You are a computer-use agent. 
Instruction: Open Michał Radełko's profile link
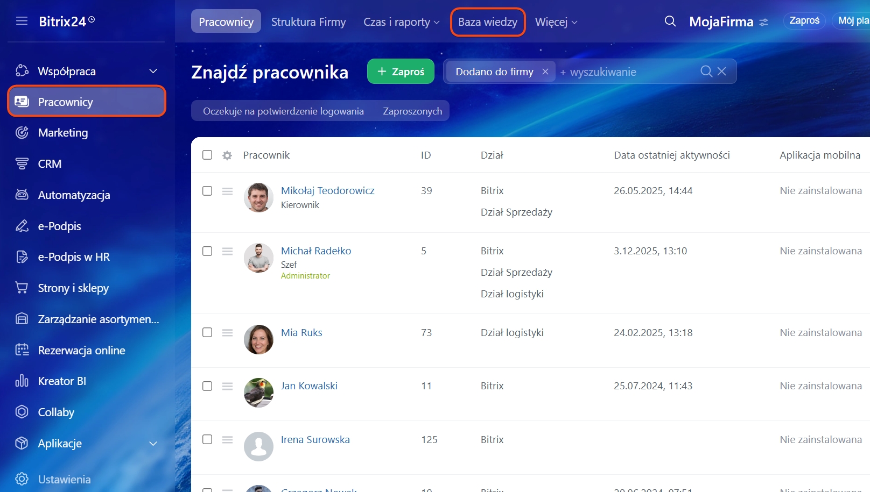316,251
